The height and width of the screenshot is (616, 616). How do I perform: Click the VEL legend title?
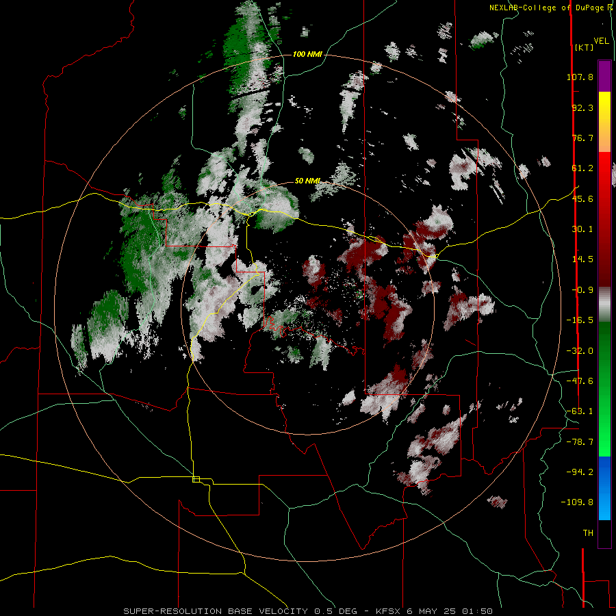[601, 41]
